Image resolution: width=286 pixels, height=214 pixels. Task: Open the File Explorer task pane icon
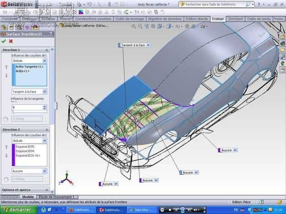coord(282,50)
